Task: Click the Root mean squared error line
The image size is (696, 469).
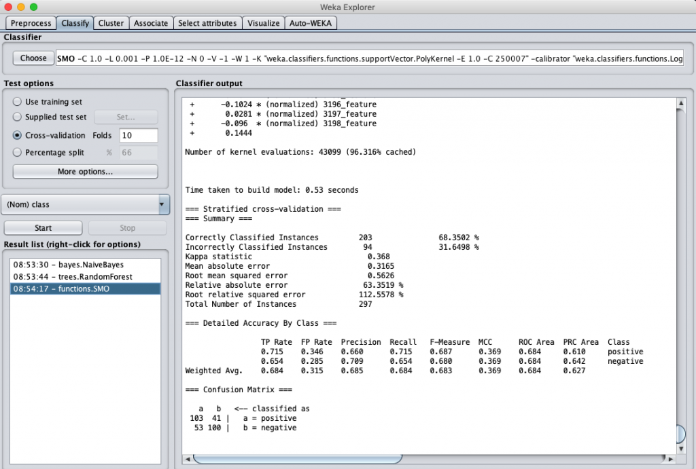Action: point(290,276)
